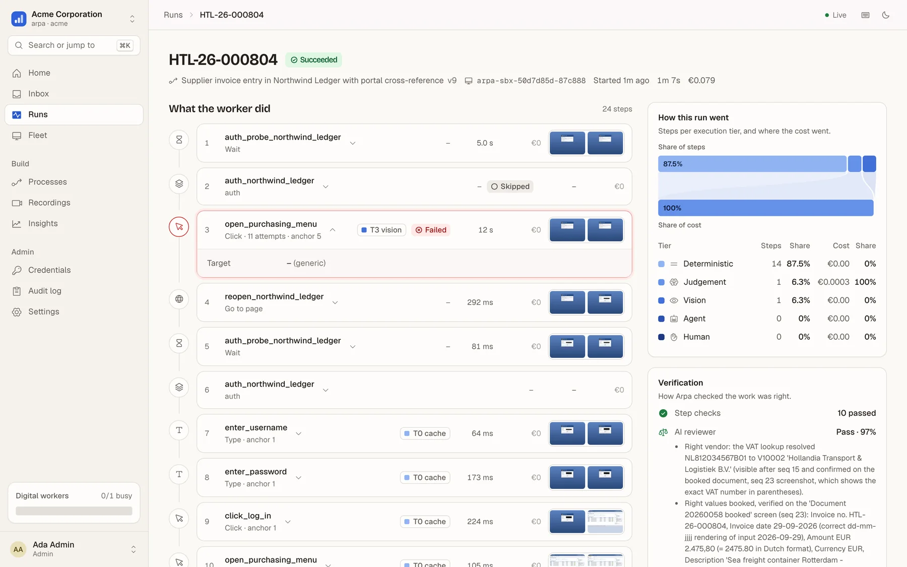This screenshot has width=907, height=567.
Task: Open first screenshot thumbnail of step 1
Action: coord(567,143)
